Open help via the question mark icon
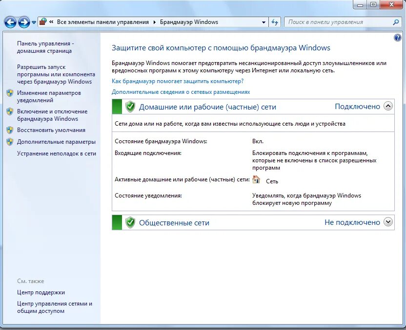 [397, 38]
